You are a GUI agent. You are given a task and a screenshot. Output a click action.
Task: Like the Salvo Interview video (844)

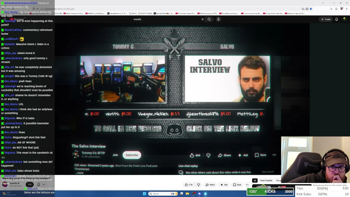coord(195,155)
